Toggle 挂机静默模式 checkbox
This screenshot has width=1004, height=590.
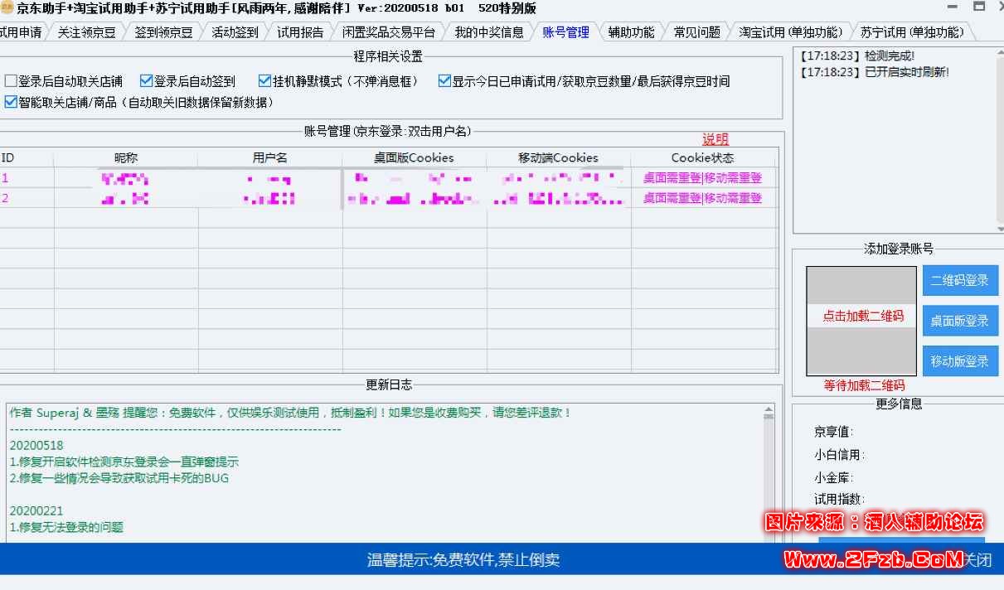[x=265, y=81]
